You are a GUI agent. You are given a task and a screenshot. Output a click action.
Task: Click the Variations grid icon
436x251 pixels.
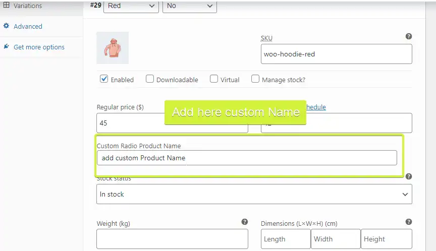[x=6, y=5]
